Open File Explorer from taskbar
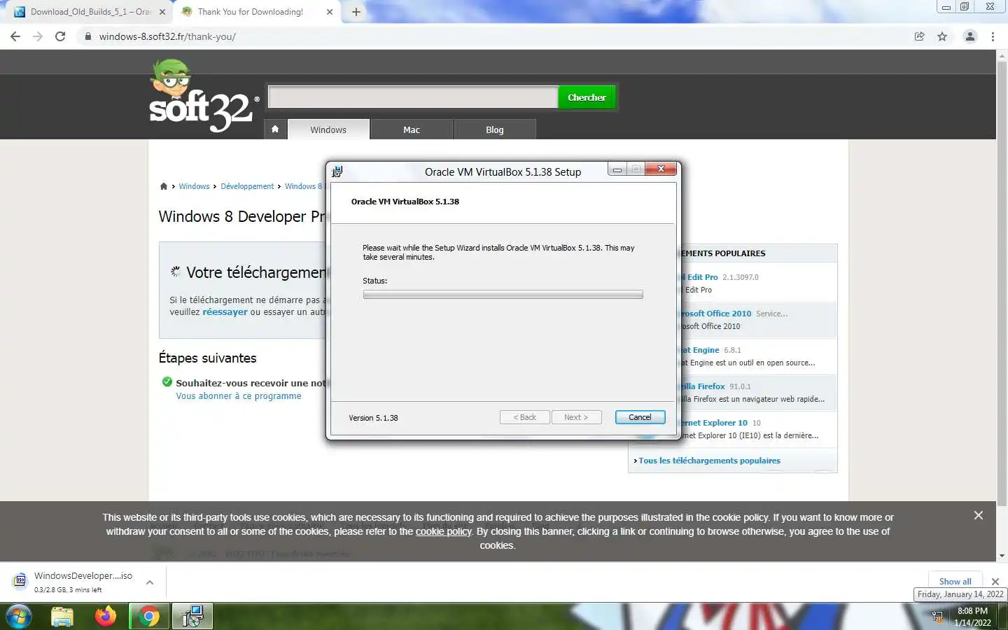Viewport: 1008px width, 630px height. [62, 616]
